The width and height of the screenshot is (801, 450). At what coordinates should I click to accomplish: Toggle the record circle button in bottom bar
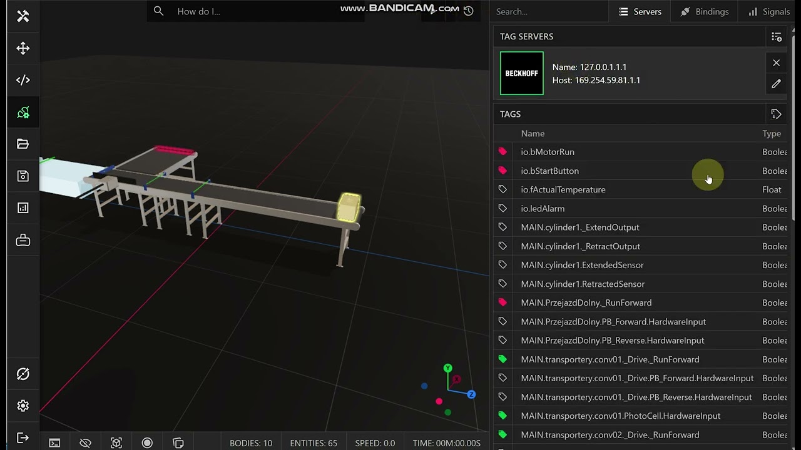pos(147,443)
